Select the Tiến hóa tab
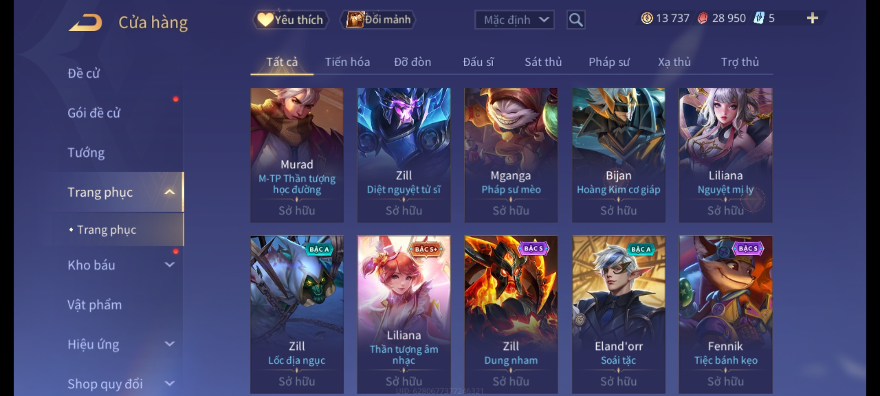The height and width of the screenshot is (396, 880). point(347,62)
